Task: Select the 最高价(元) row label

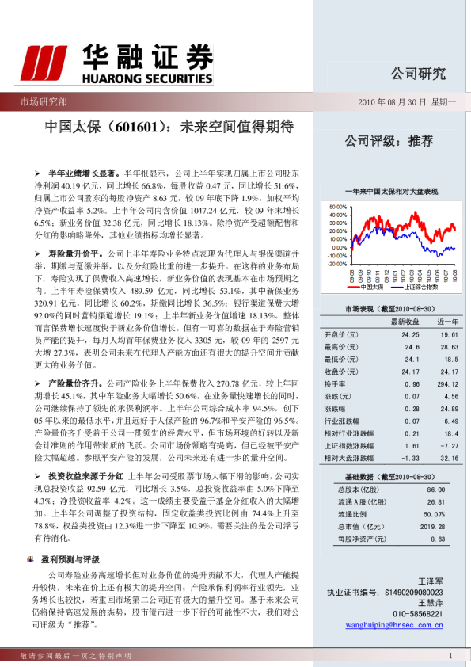Action: tap(341, 347)
